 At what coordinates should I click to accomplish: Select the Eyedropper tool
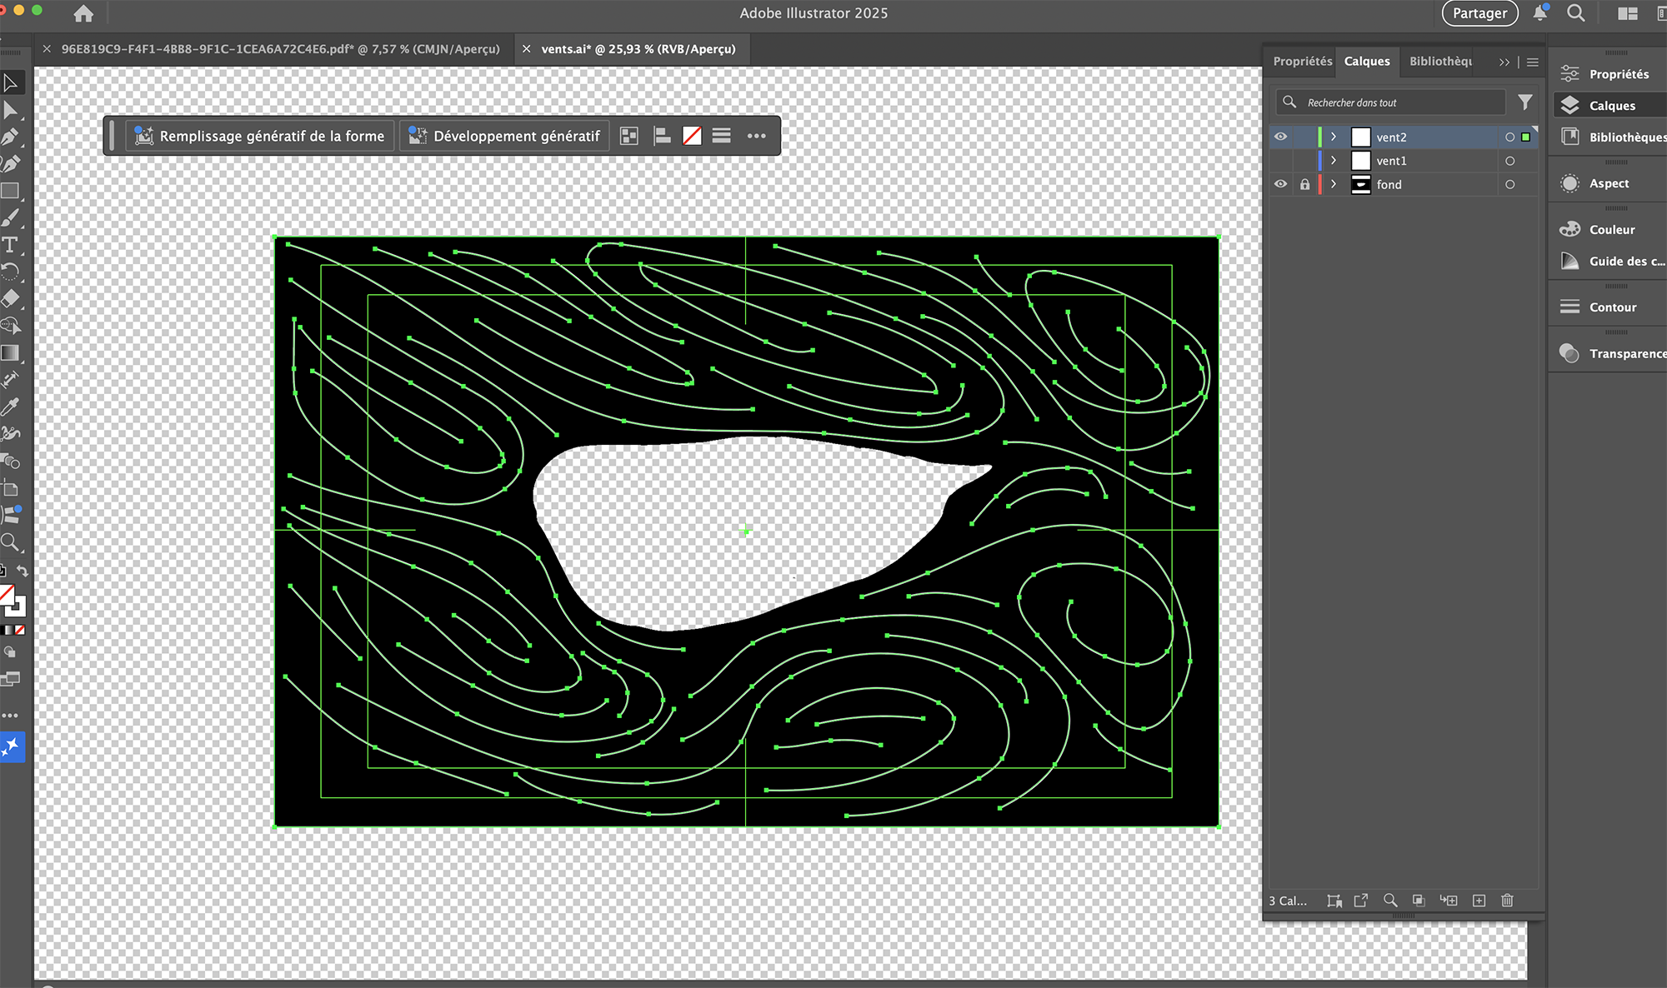(10, 407)
